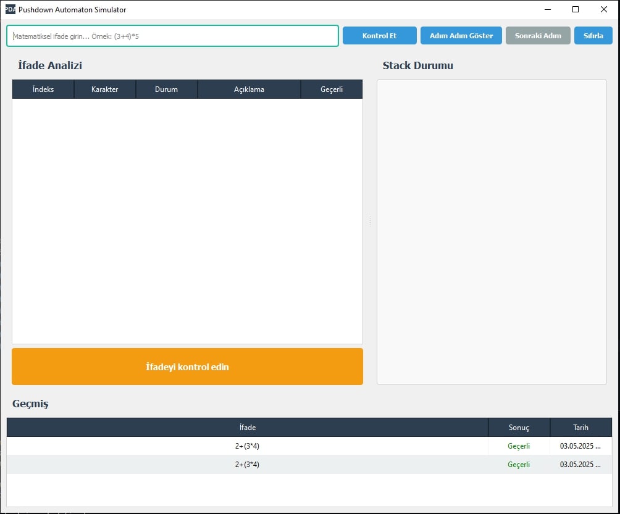
Task: Start Adım Adım Göster step-by-step mode
Action: (x=461, y=36)
